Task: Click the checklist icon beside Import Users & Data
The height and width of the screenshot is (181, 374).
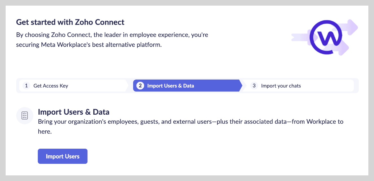Action: 25,116
